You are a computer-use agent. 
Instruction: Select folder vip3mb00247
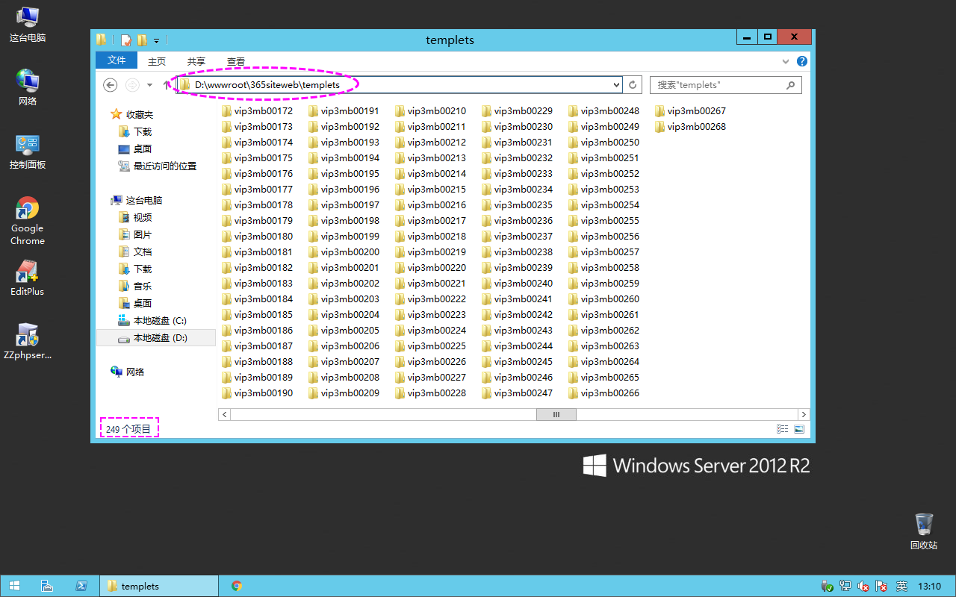point(517,393)
